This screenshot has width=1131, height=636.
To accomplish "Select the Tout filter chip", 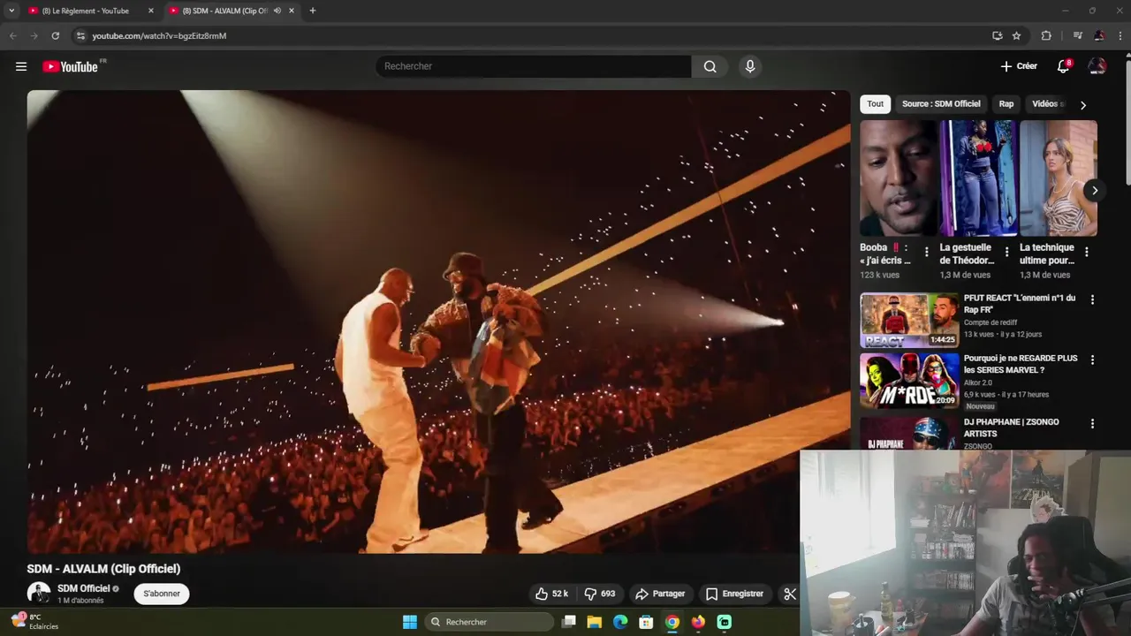I will click(875, 103).
